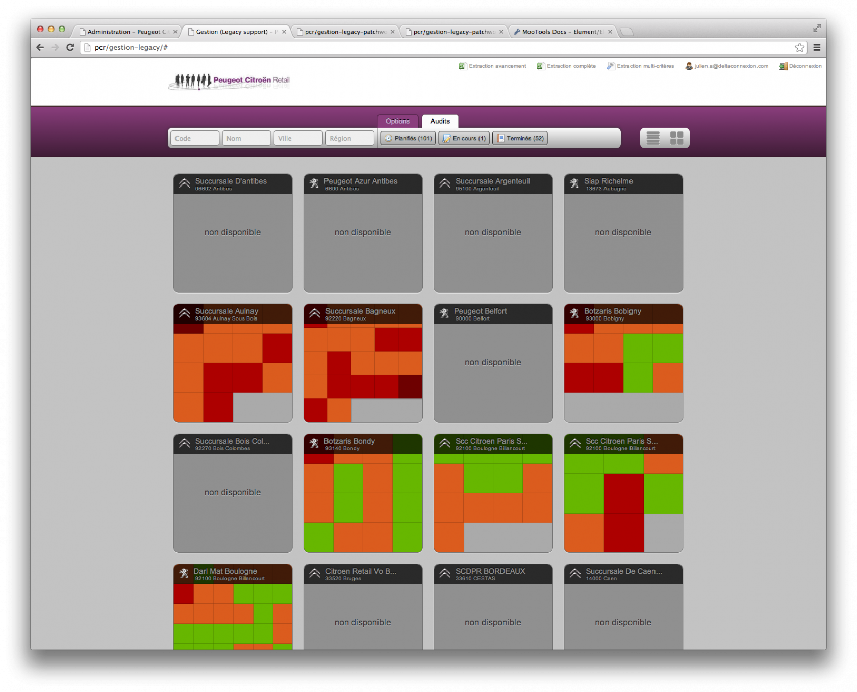Switch to Administration - Peugeot browser tab
Image resolution: width=857 pixels, height=692 pixels.
[128, 32]
